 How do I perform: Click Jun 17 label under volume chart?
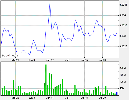pos(50,98)
